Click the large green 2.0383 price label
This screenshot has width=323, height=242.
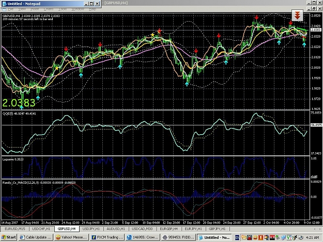[19, 103]
